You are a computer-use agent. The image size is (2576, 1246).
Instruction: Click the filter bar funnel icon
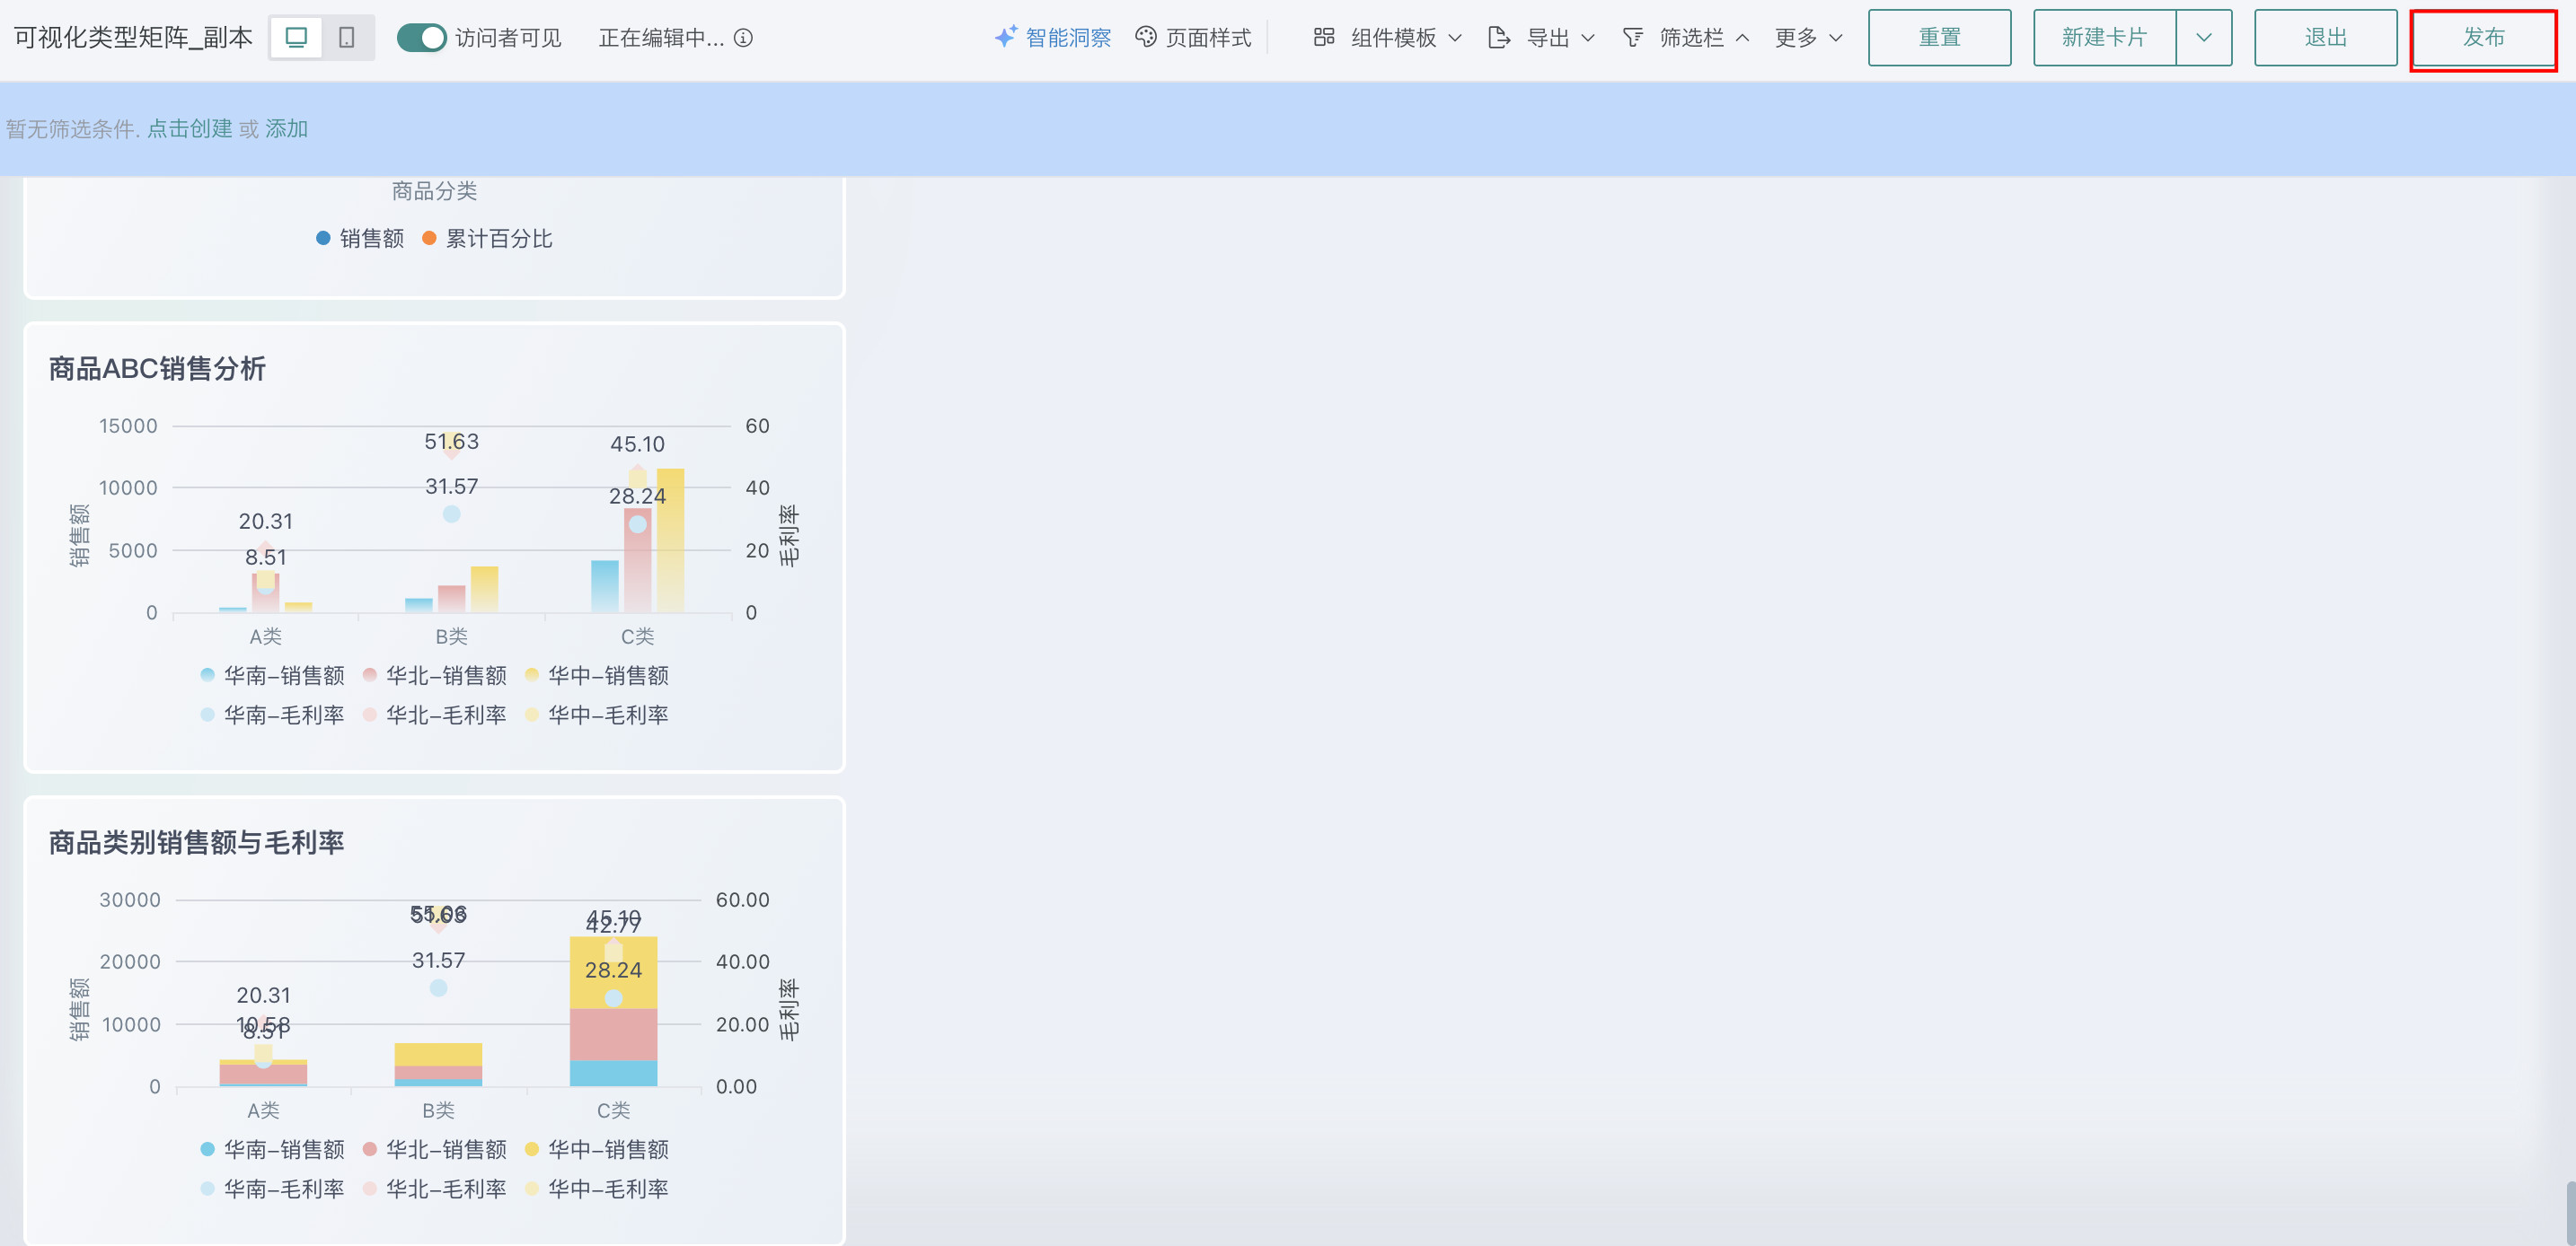[x=1632, y=38]
